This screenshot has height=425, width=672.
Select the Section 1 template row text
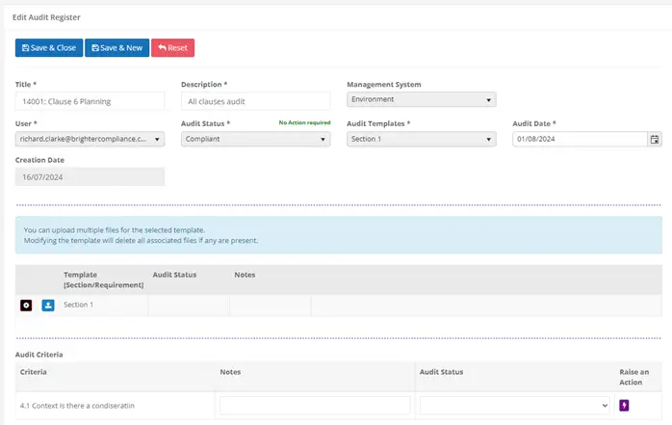click(x=78, y=305)
